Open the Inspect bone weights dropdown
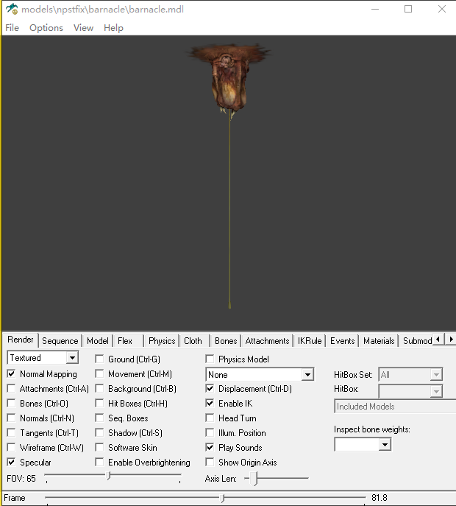 pyautogui.click(x=363, y=445)
